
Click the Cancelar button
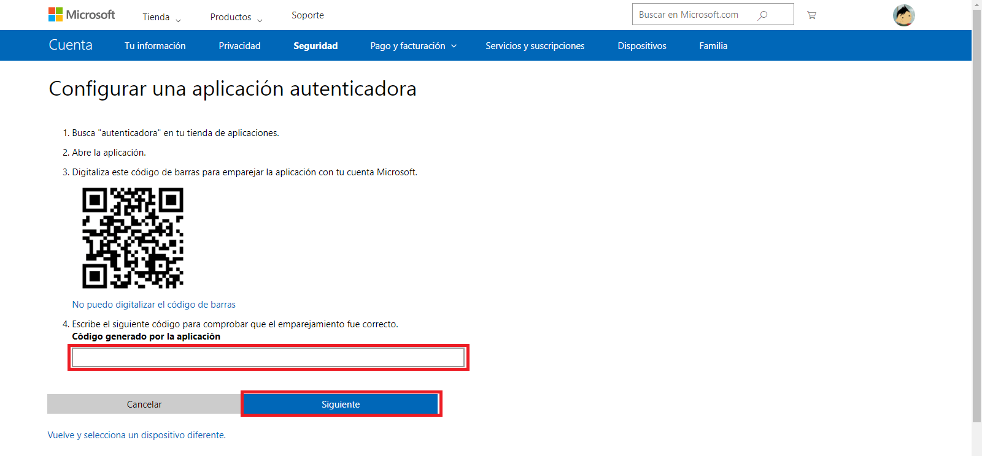click(x=144, y=404)
